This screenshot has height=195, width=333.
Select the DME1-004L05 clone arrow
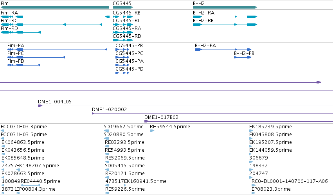pos(40,106)
